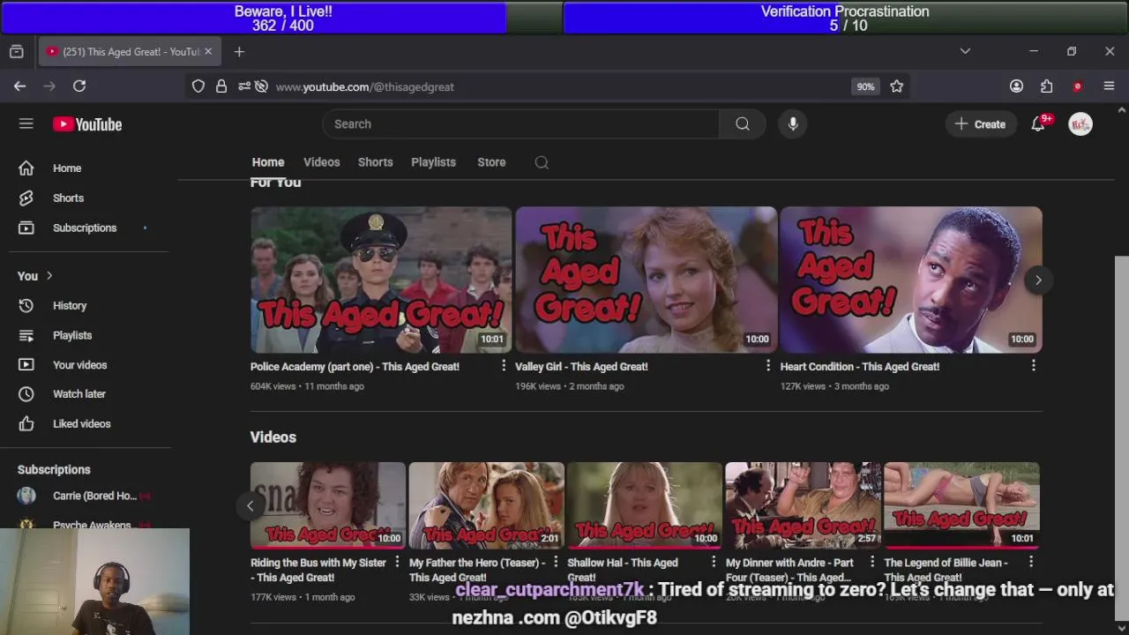Open the Firefox View icon
The height and width of the screenshot is (635, 1129).
coord(16,52)
